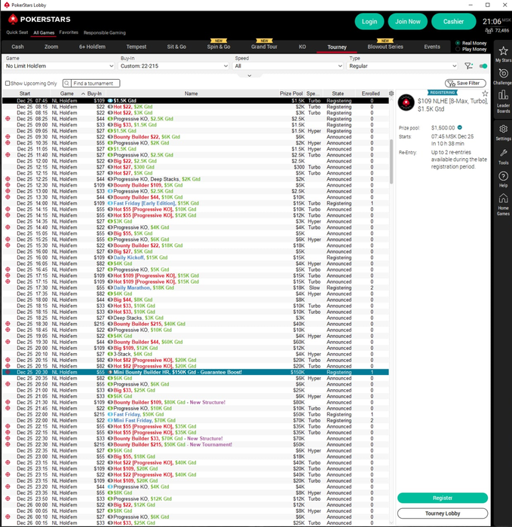Click knockout icon on Dec 25 12:30 row

tap(8, 185)
